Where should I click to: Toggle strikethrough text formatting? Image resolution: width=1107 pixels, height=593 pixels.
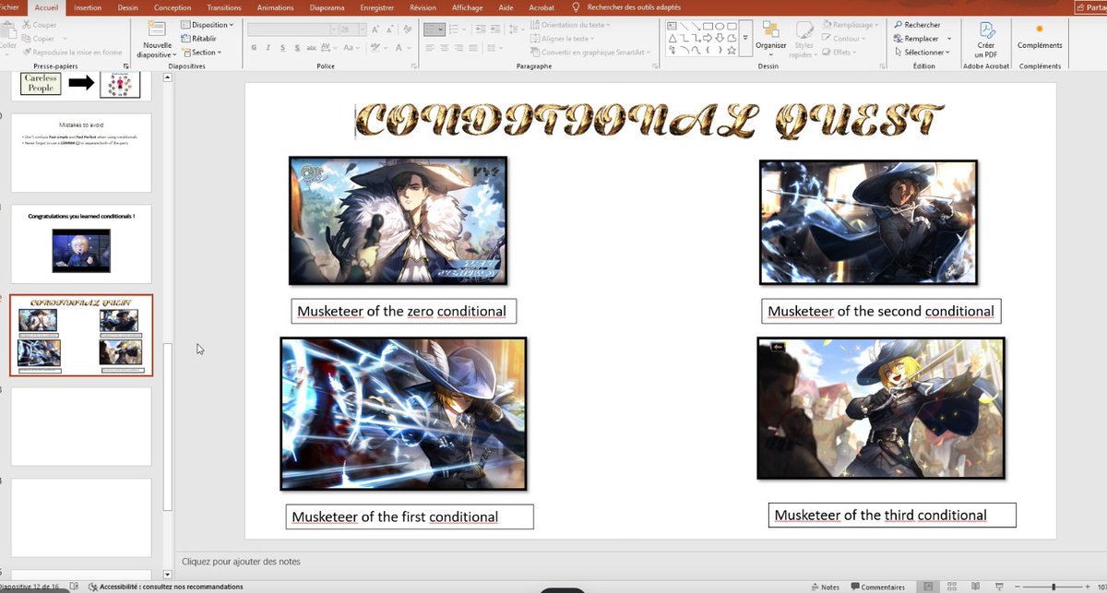tap(311, 48)
